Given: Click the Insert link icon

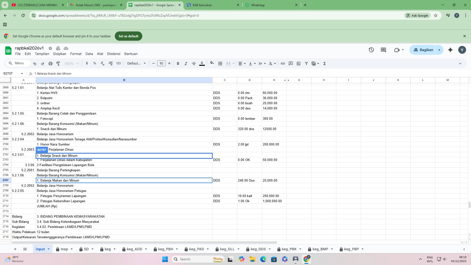Looking at the screenshot, I should [x=283, y=64].
